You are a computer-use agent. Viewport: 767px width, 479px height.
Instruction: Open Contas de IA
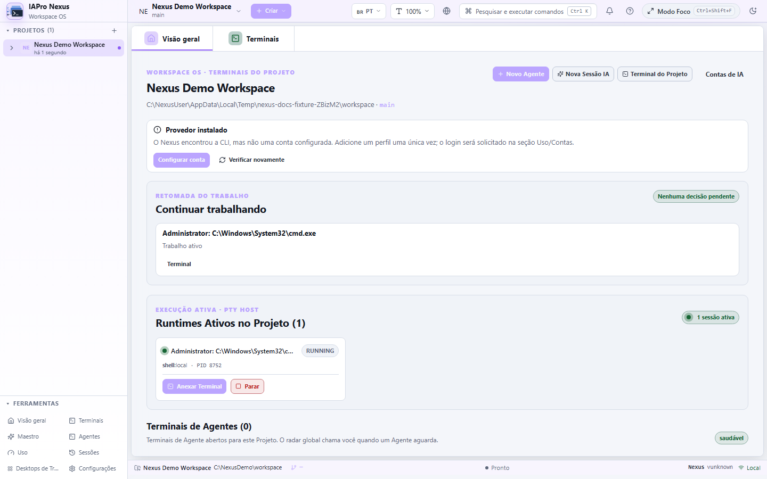point(724,75)
